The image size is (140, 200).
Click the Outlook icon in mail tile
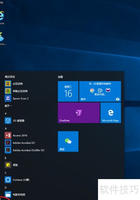(100, 90)
